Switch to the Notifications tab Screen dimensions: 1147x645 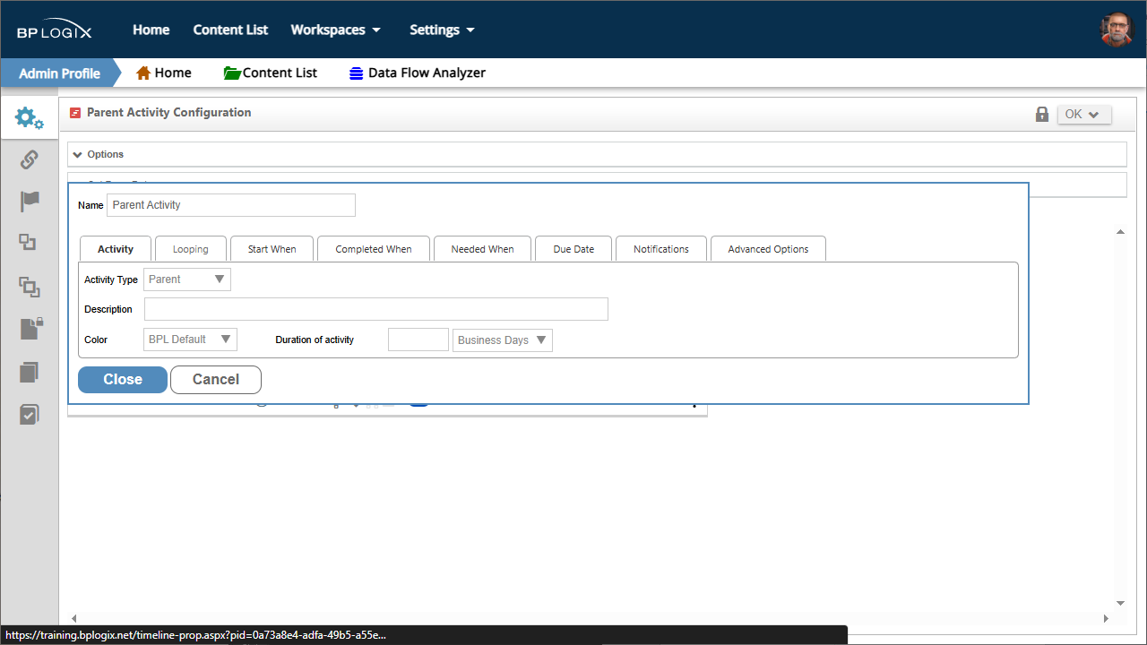point(661,249)
